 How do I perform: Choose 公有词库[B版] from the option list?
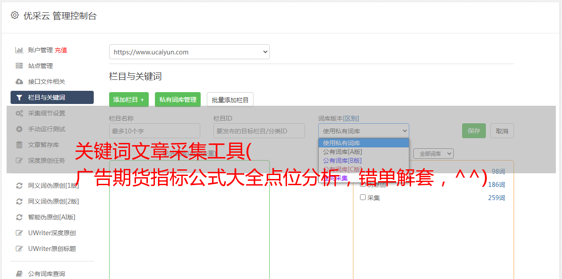point(364,161)
